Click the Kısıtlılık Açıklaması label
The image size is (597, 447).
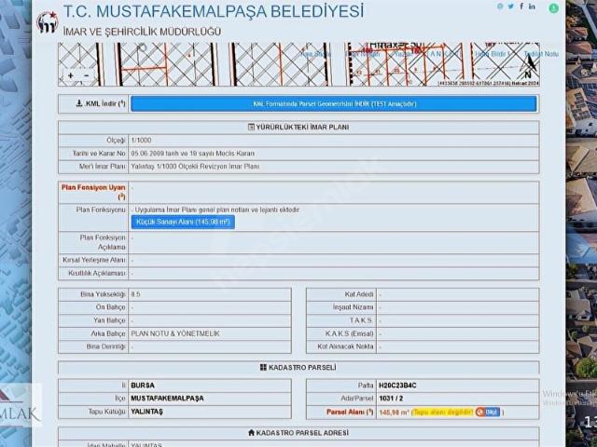coord(97,273)
